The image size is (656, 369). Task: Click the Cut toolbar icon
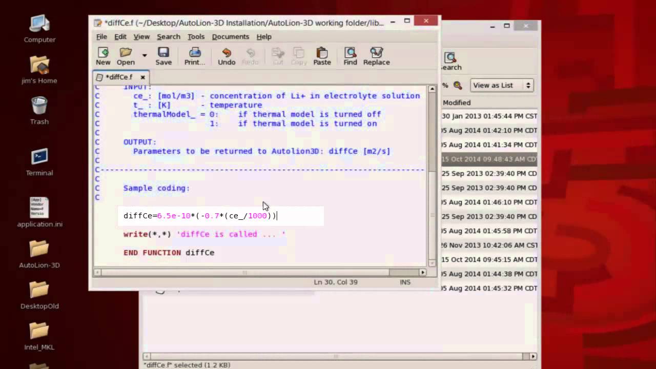coord(278,56)
